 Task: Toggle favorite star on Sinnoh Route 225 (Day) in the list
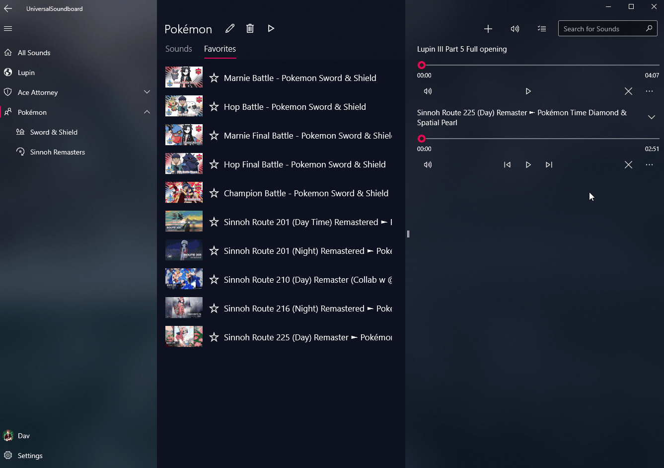pyautogui.click(x=214, y=337)
